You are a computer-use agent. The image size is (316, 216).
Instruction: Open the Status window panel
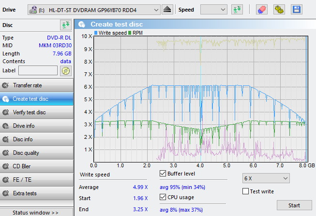pyautogui.click(x=37, y=212)
